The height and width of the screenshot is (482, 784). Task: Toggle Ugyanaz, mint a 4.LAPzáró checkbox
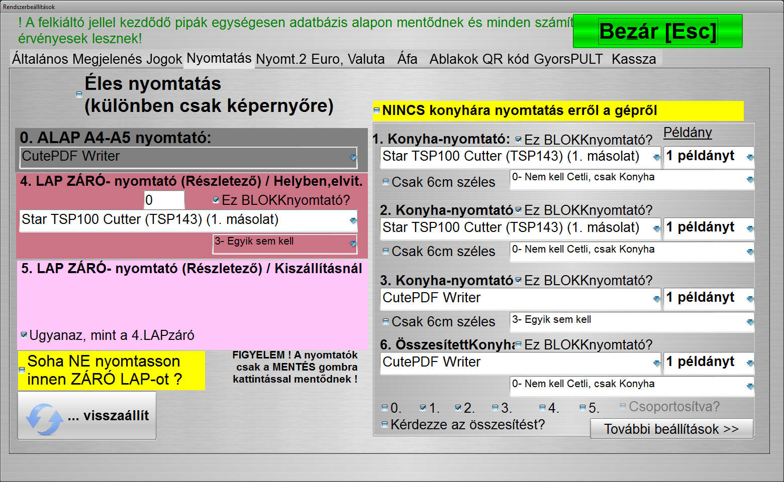click(x=24, y=335)
